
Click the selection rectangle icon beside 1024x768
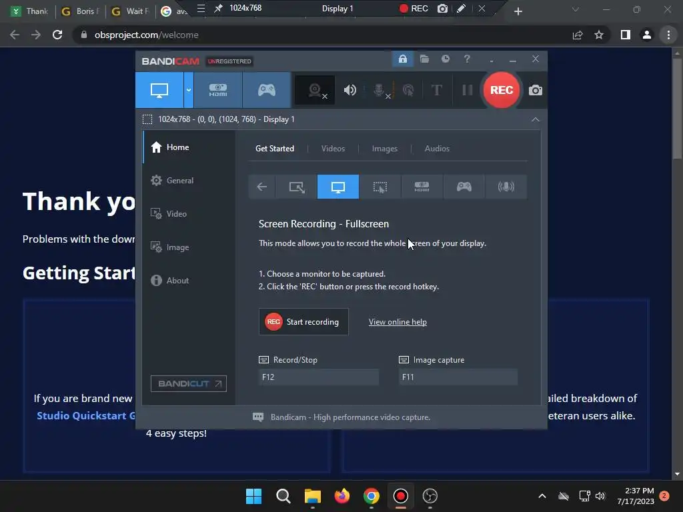click(x=147, y=119)
